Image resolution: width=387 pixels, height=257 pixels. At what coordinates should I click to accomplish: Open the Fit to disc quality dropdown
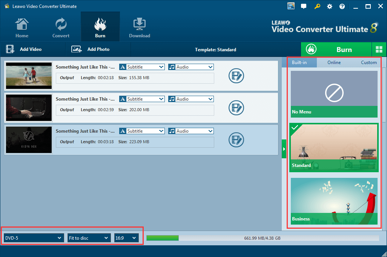click(89, 238)
